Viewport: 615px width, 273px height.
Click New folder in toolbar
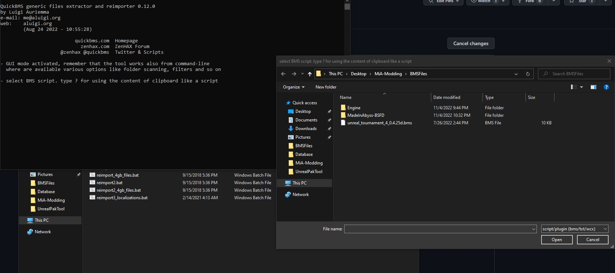(326, 87)
